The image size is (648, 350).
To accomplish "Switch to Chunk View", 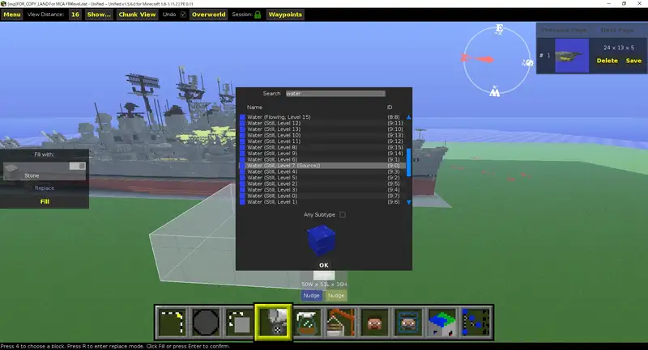I will click(x=137, y=15).
